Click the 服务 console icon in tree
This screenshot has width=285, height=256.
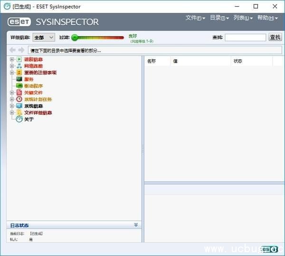click(x=19, y=79)
